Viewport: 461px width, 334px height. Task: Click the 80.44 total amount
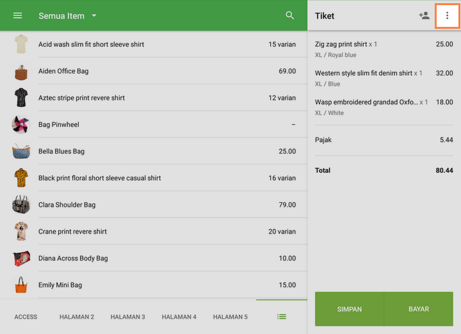tap(444, 170)
